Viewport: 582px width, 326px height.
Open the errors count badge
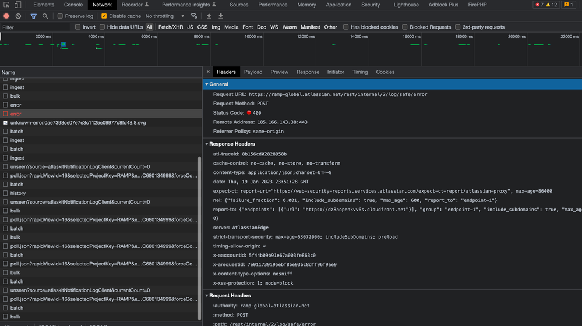click(539, 5)
